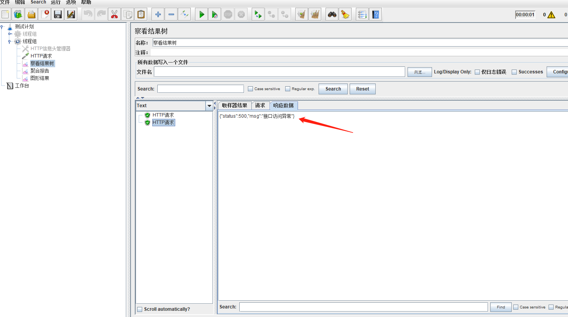Enable the 仅日志错误 checkbox
The height and width of the screenshot is (317, 568).
477,72
